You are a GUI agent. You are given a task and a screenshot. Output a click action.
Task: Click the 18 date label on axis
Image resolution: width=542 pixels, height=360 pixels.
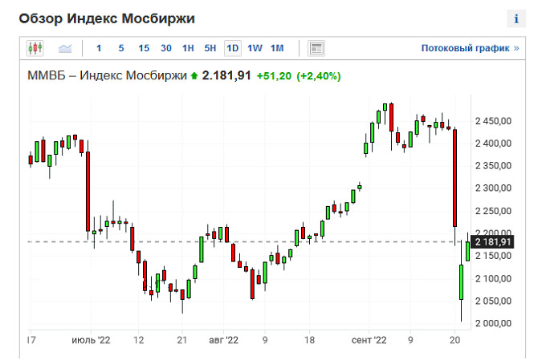point(309,340)
